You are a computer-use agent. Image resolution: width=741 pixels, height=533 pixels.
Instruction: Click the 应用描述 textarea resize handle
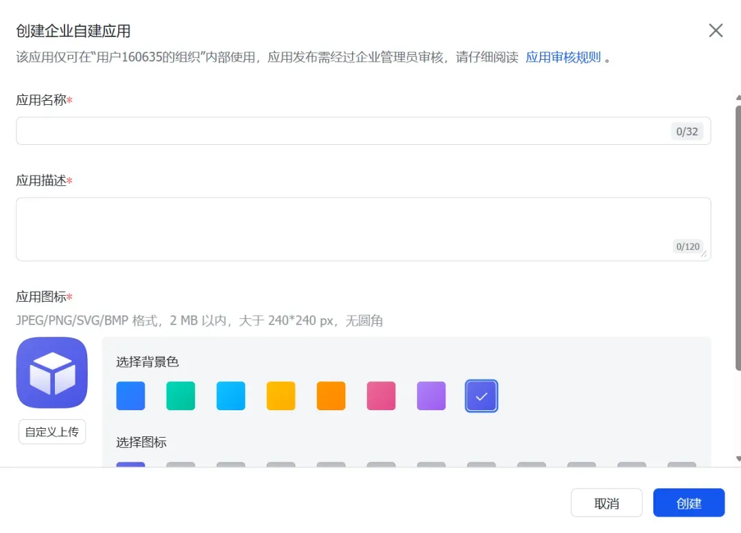(704, 254)
